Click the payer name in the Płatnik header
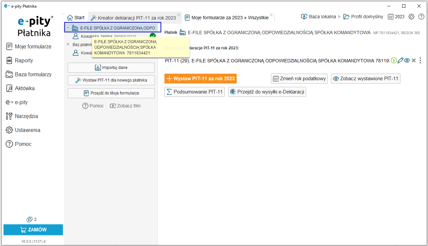428x246 pixels. 279,32
